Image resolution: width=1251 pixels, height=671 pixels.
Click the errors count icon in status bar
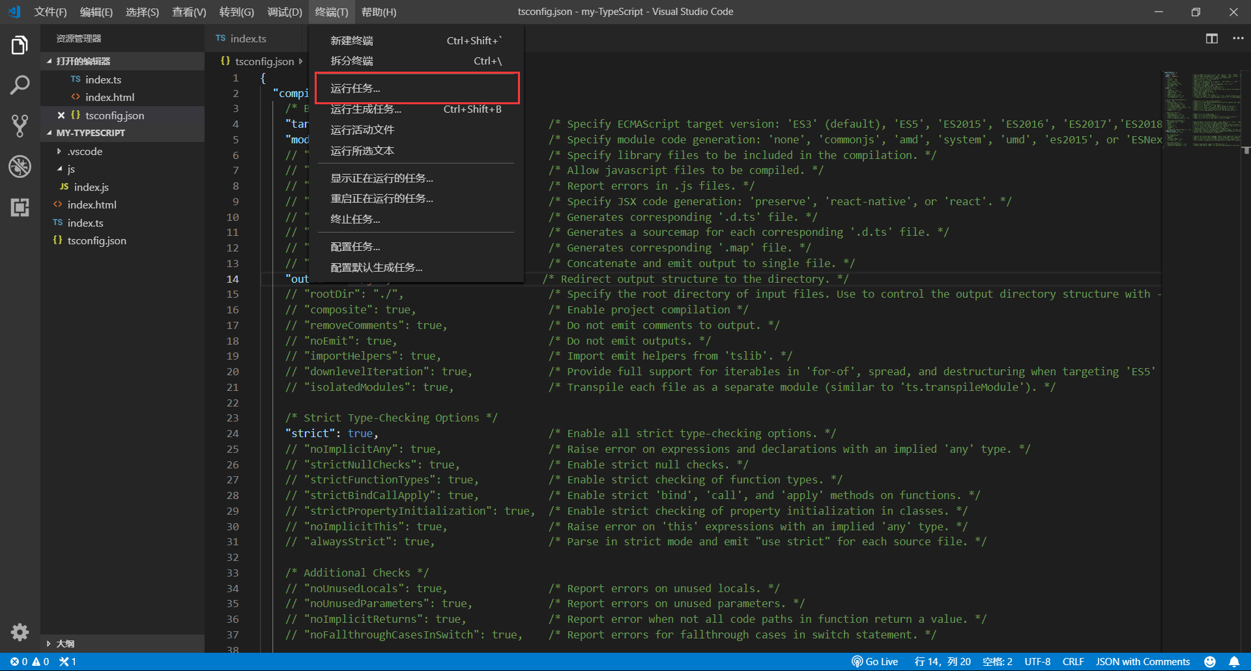(19, 661)
